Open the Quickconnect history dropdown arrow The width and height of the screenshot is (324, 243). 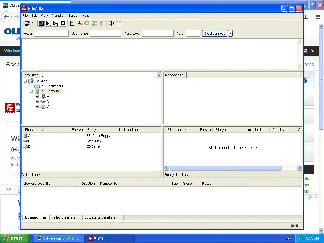[230, 34]
